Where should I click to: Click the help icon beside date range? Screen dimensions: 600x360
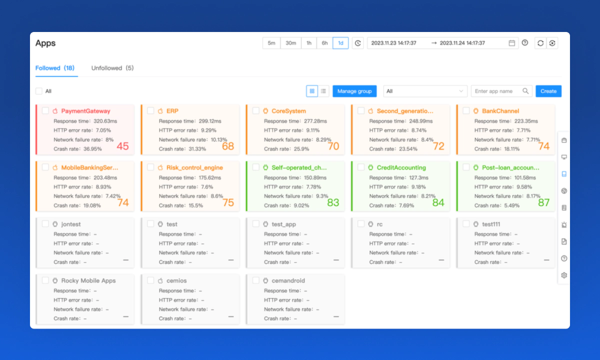pos(524,43)
